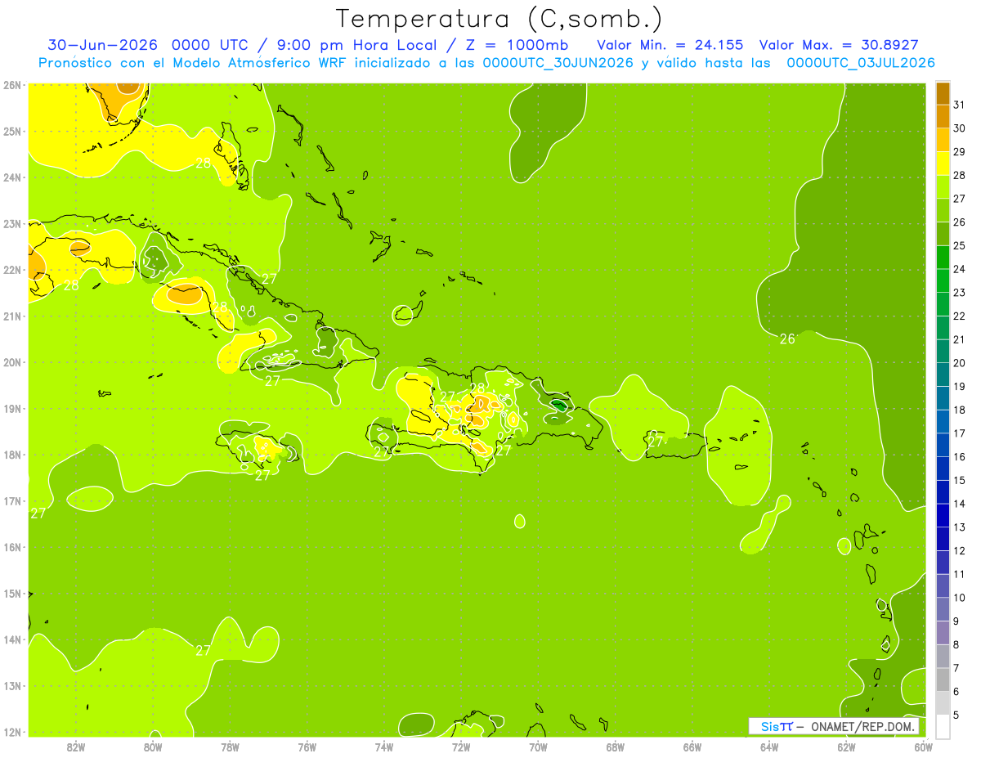Viewport: 981px width, 758px height.
Task: Select the olive green swatch between 25 and 26
Action: (x=943, y=234)
